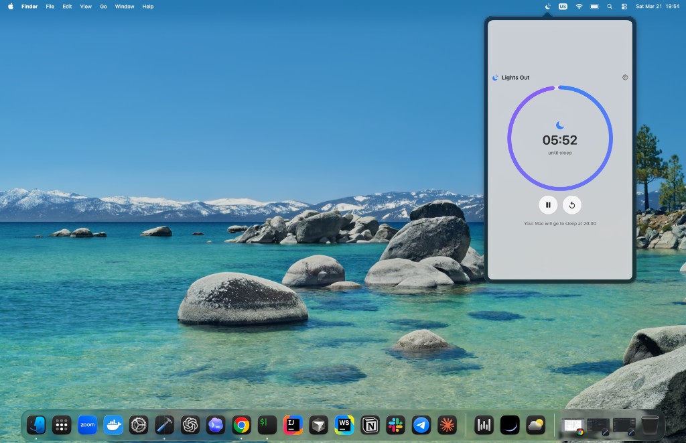Launch IntelliJ IDEA from the Dock
686x443 pixels.
pos(293,425)
